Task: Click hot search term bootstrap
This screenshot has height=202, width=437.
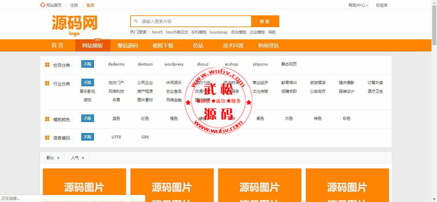Action: click(x=219, y=32)
